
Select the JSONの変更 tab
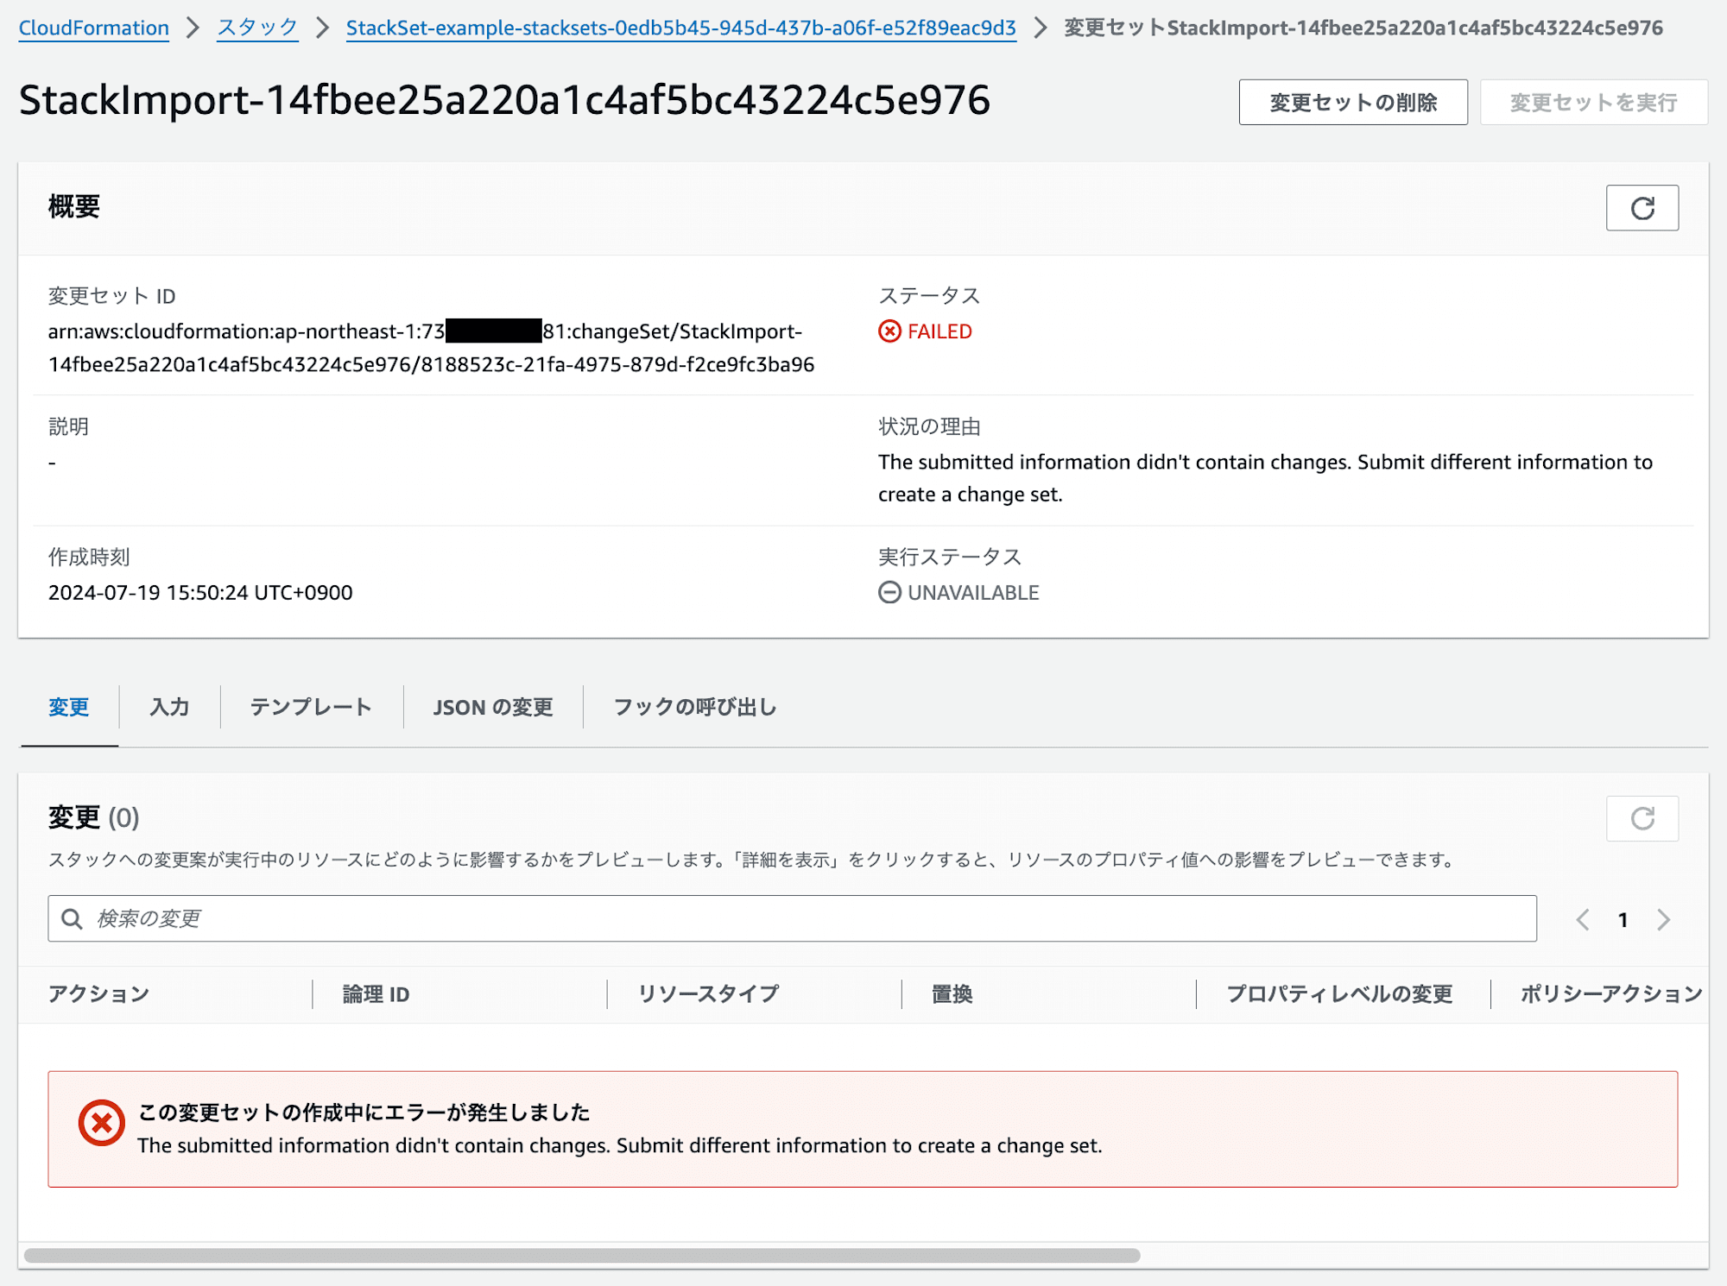point(490,705)
